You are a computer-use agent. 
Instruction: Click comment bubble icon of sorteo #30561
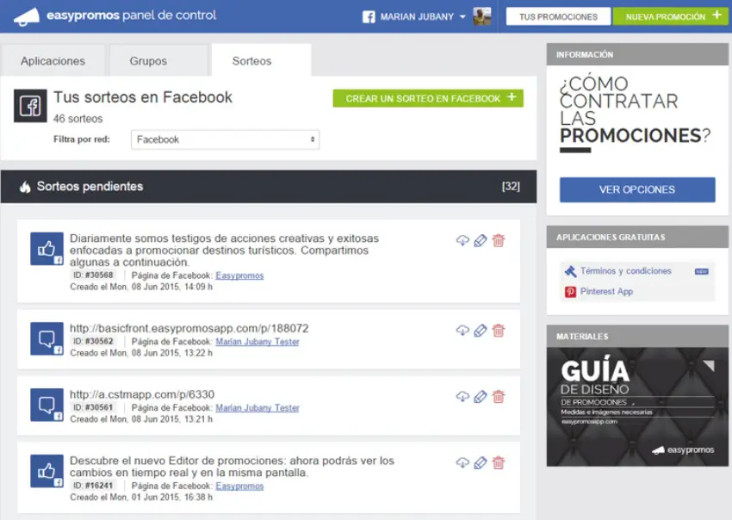47,405
